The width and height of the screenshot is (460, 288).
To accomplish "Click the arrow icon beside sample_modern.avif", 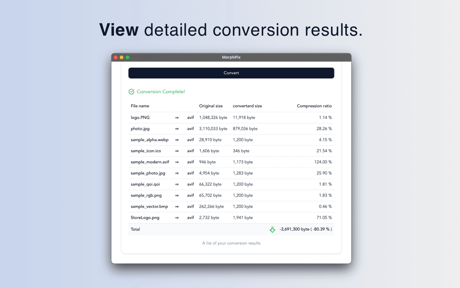I will pyautogui.click(x=177, y=162).
